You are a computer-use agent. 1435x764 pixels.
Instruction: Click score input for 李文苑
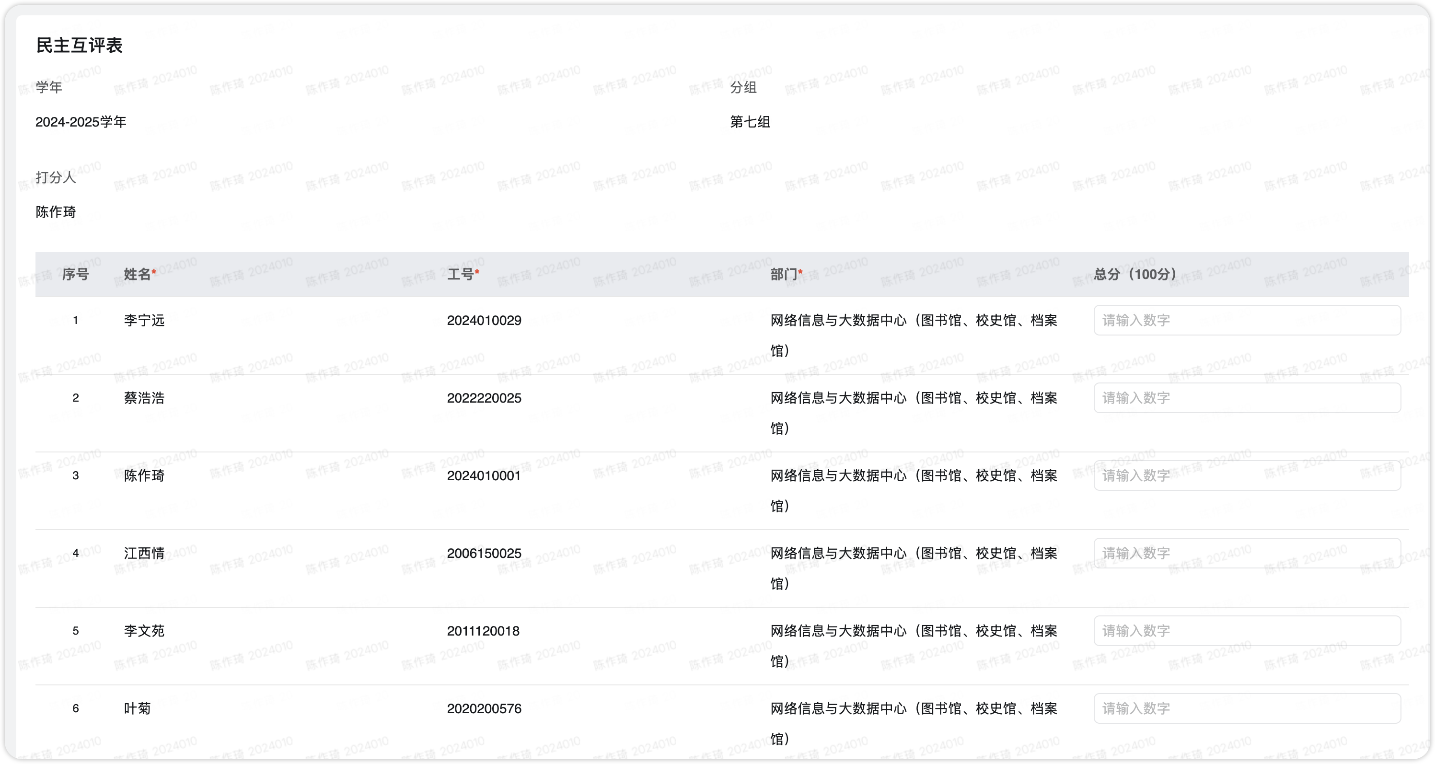(x=1247, y=631)
